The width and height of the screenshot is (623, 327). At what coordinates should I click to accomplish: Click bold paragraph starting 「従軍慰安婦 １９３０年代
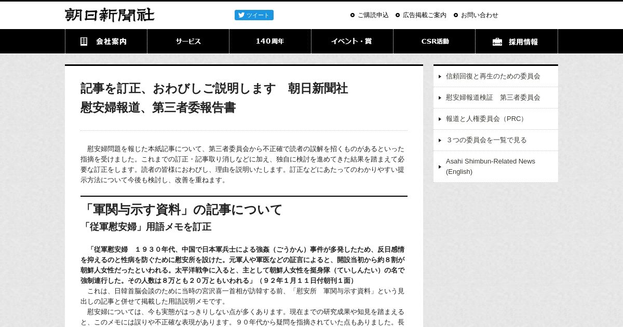243,265
